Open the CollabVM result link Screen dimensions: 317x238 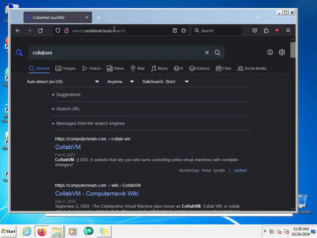[x=68, y=147]
